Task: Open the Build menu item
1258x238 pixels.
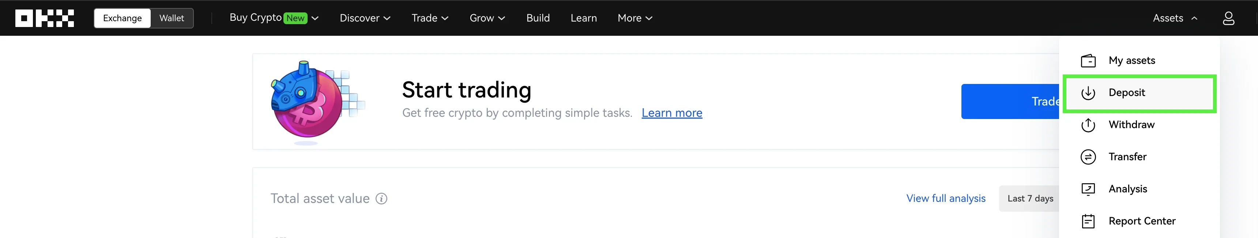Action: (538, 18)
